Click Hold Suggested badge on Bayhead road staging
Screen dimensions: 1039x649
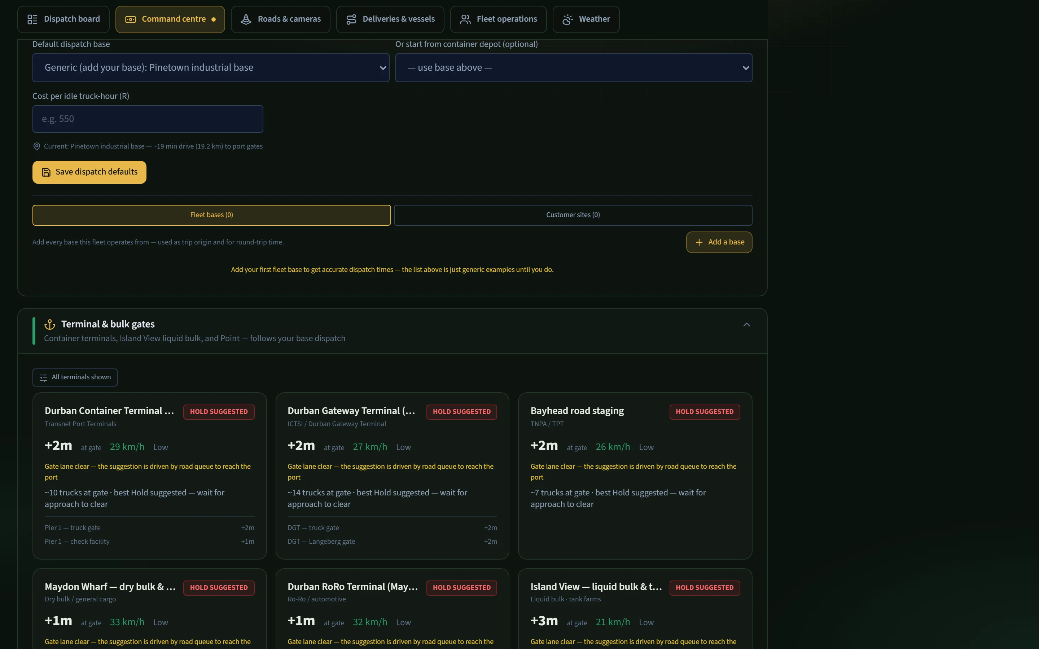tap(705, 412)
